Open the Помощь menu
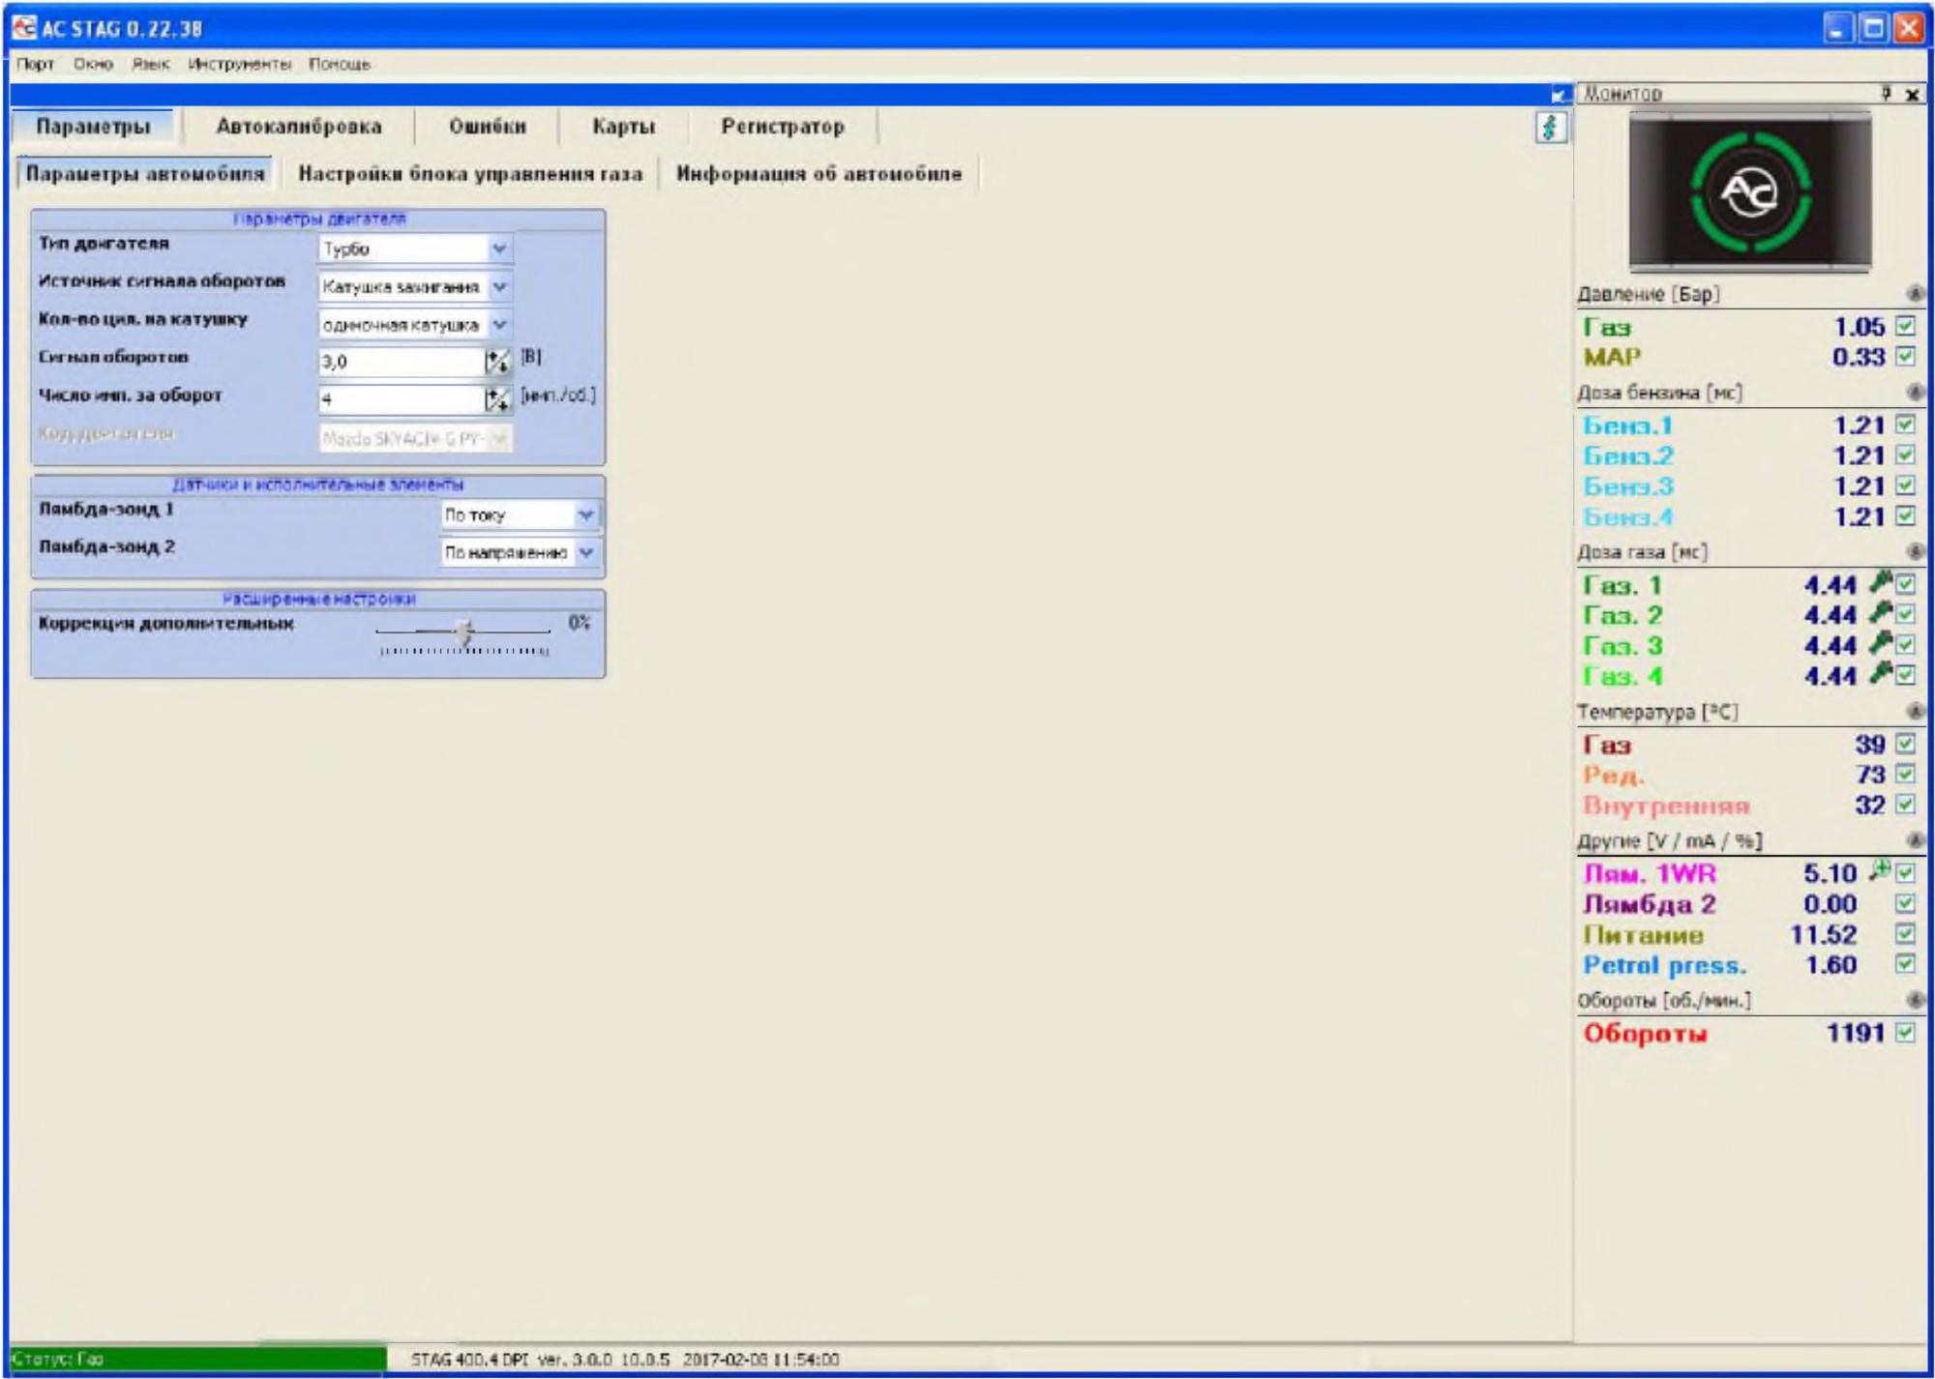This screenshot has width=1935, height=1379. 339,64
